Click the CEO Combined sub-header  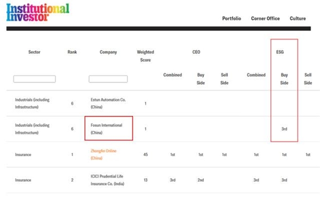[173, 75]
